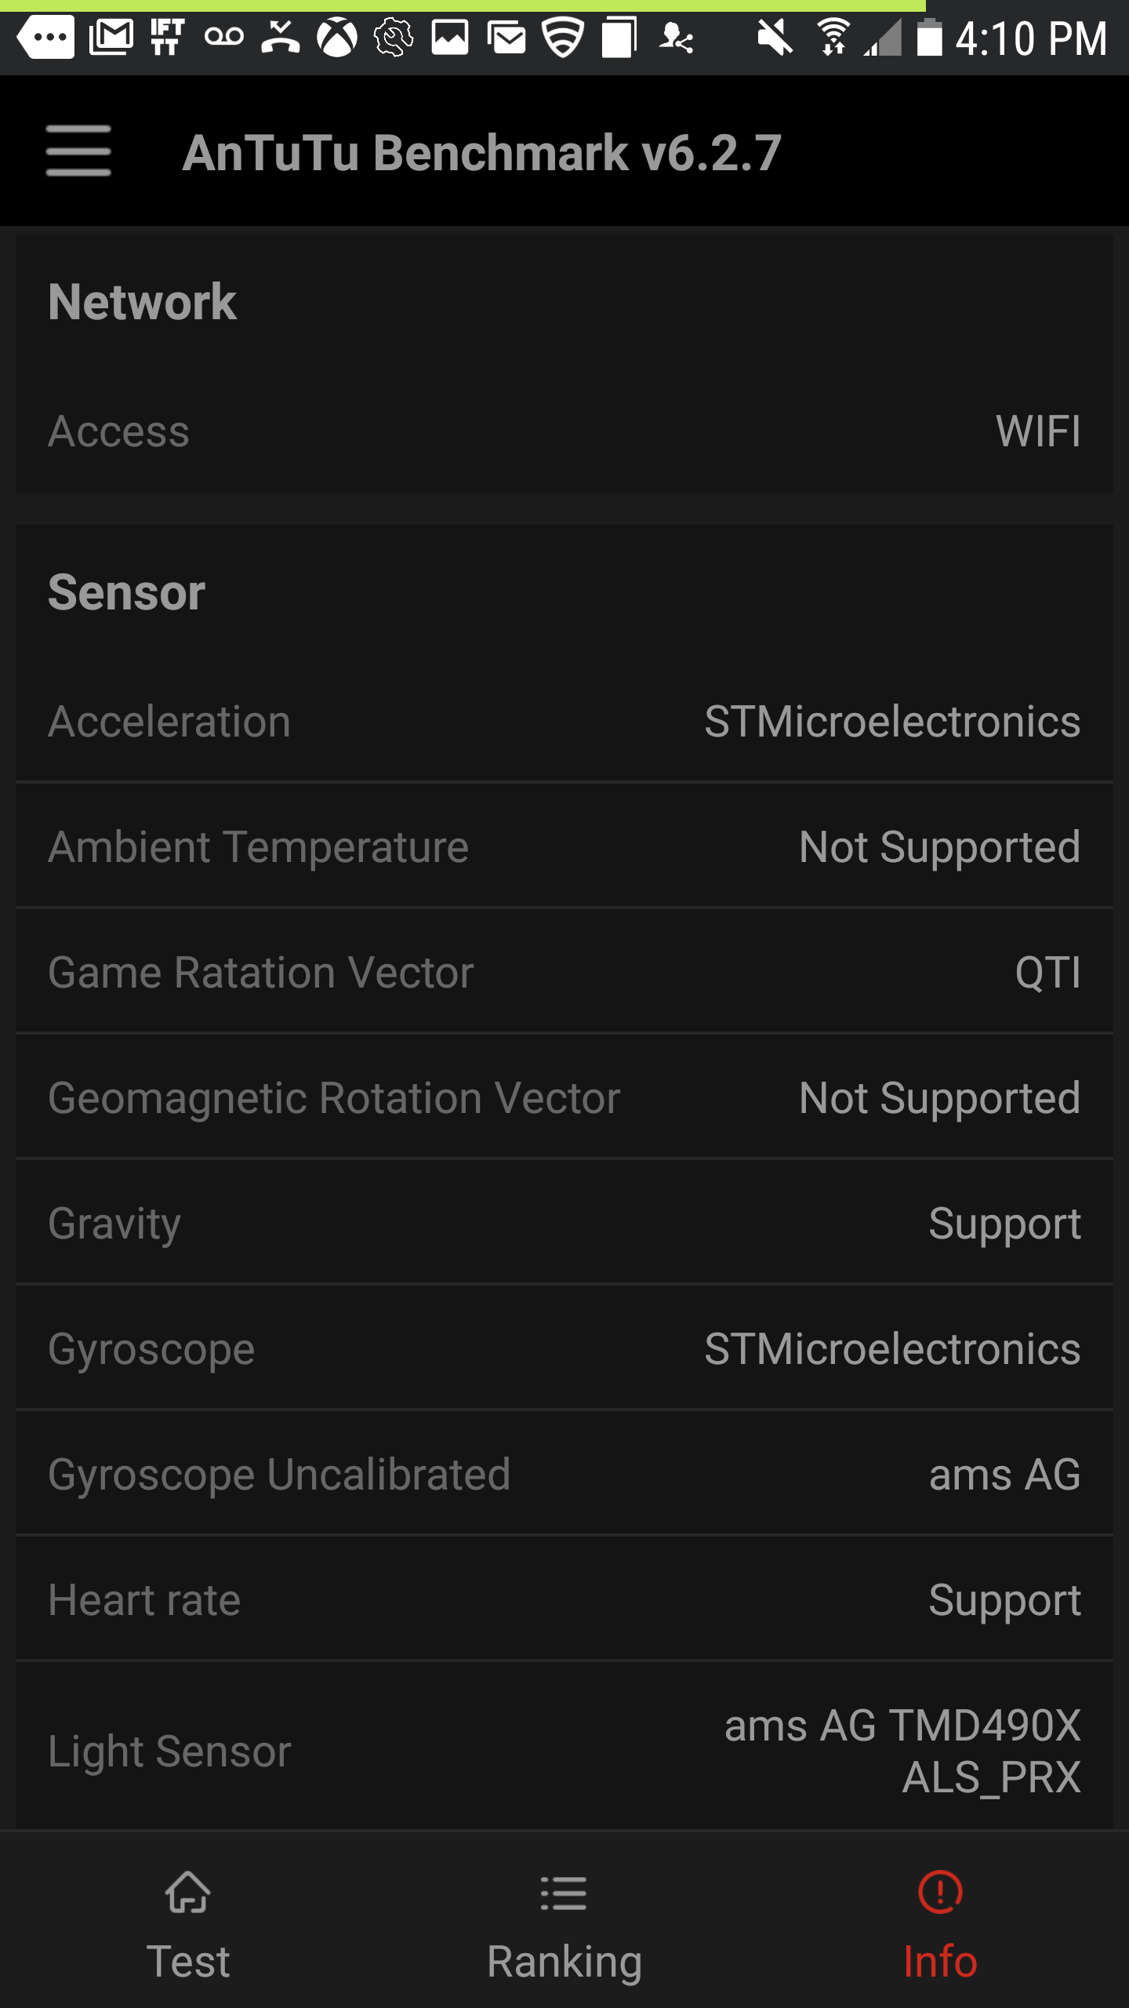Tap the Wi-Fi shield status icon

pyautogui.click(x=563, y=38)
